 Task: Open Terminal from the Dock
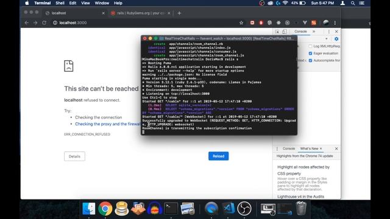click(x=171, y=208)
